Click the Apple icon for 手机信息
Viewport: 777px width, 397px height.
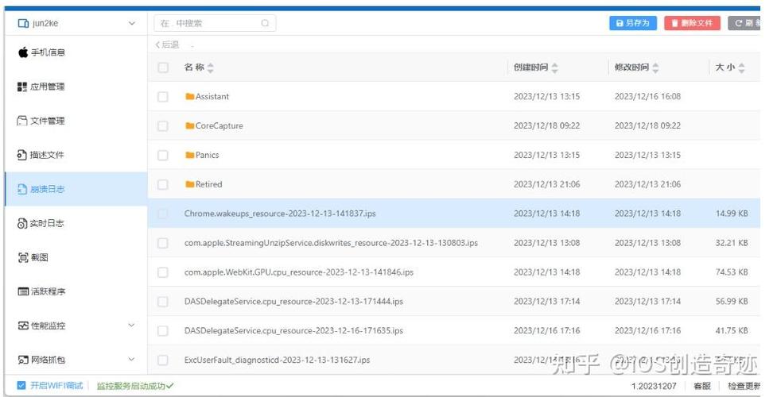[23, 52]
